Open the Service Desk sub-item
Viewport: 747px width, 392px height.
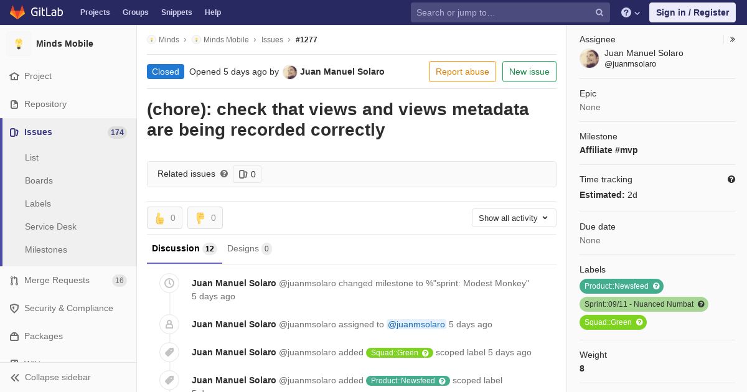tap(50, 226)
